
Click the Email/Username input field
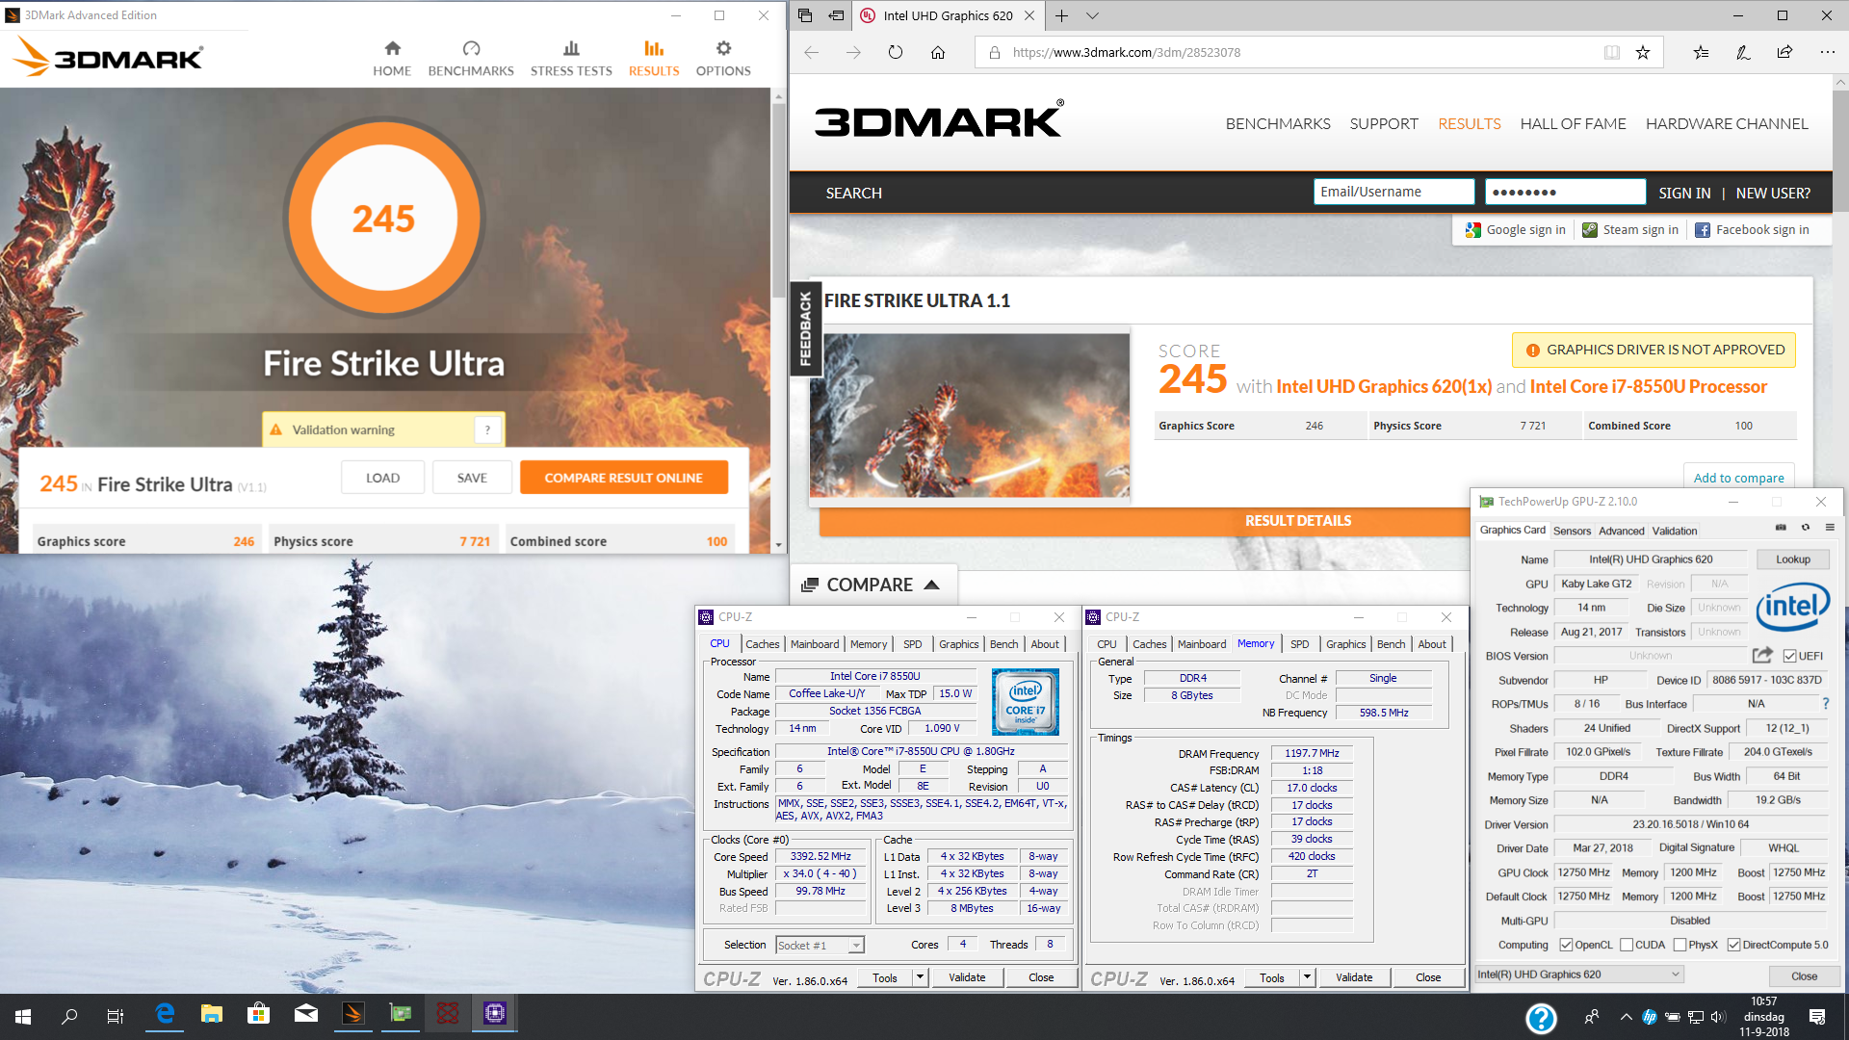(x=1393, y=192)
